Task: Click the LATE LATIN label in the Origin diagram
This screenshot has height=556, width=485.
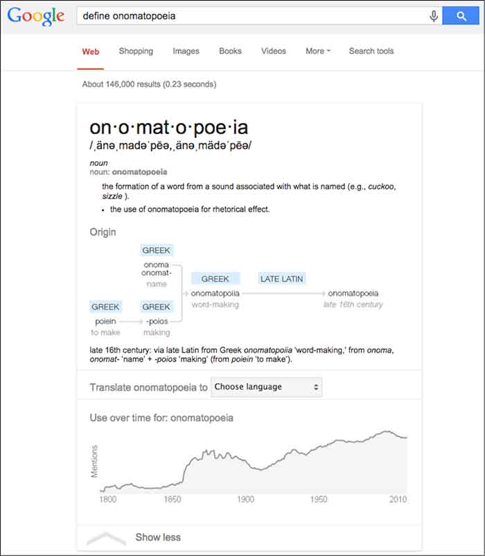Action: click(281, 278)
